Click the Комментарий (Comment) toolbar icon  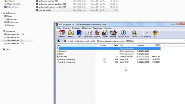pyautogui.click(x=145, y=34)
